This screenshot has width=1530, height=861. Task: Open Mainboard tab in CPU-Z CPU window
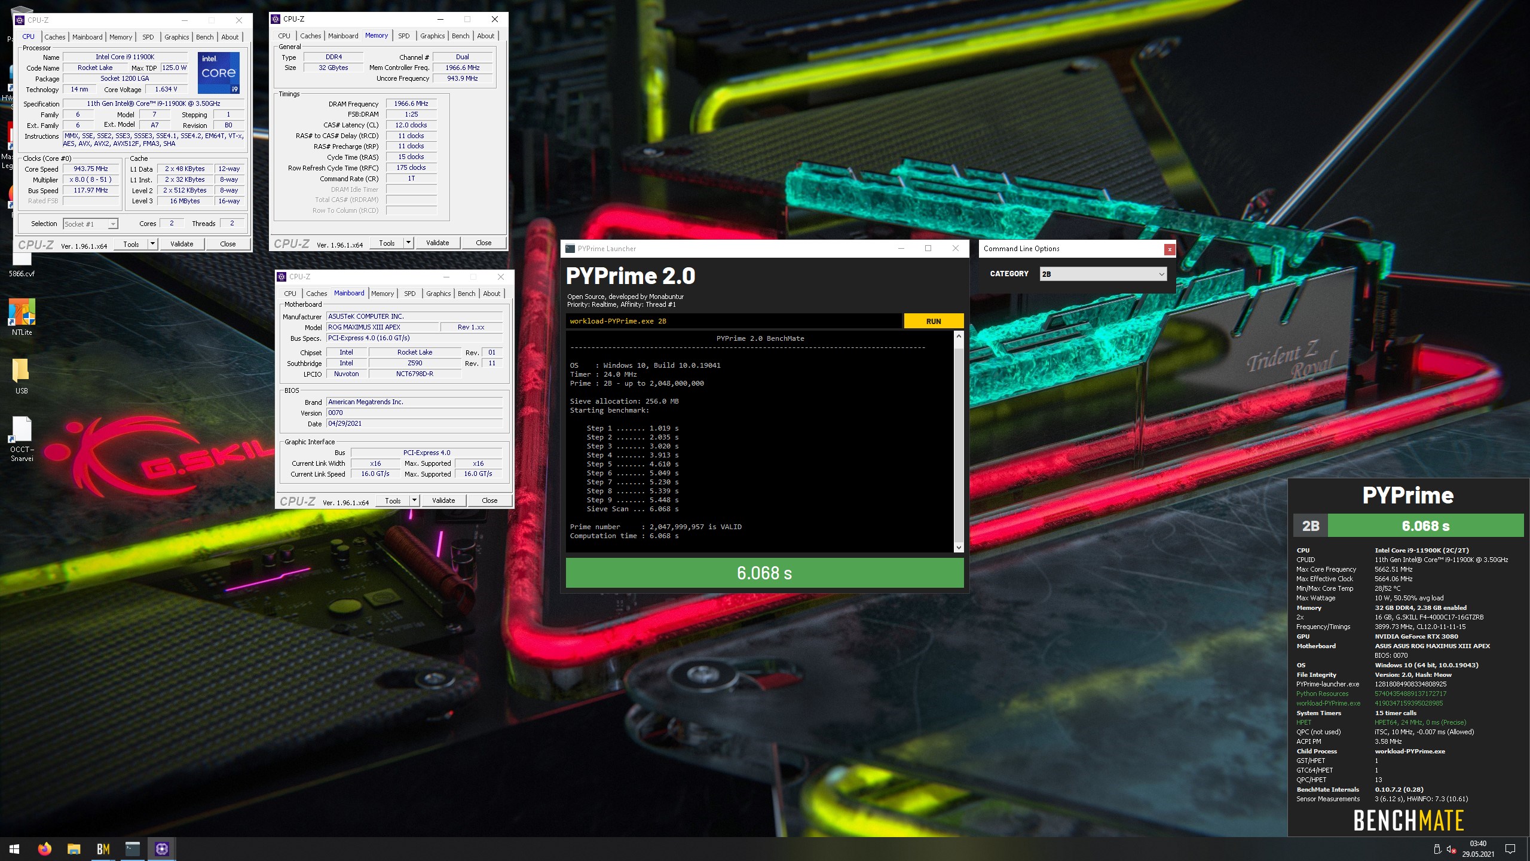point(87,37)
